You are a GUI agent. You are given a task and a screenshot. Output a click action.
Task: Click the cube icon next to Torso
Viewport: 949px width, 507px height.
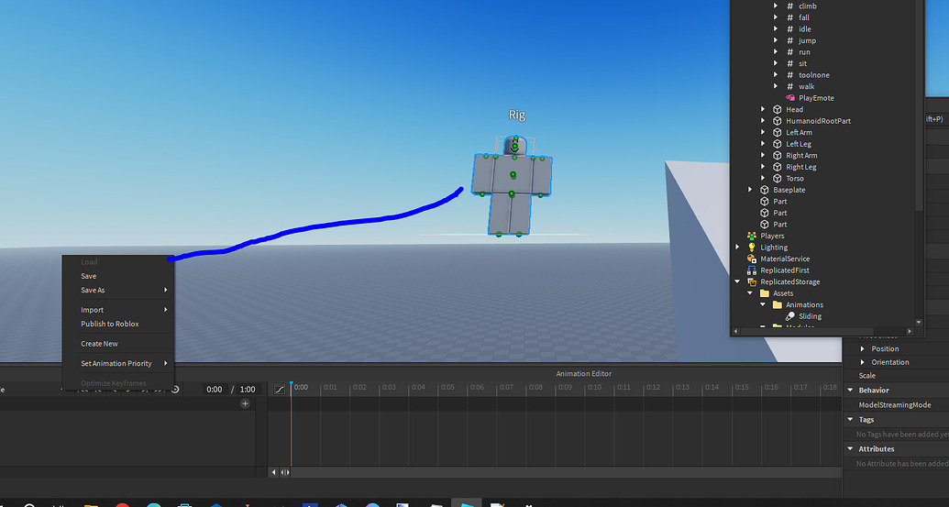click(778, 179)
